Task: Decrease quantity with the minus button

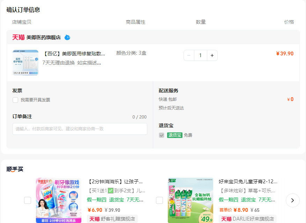Action: coord(189,55)
